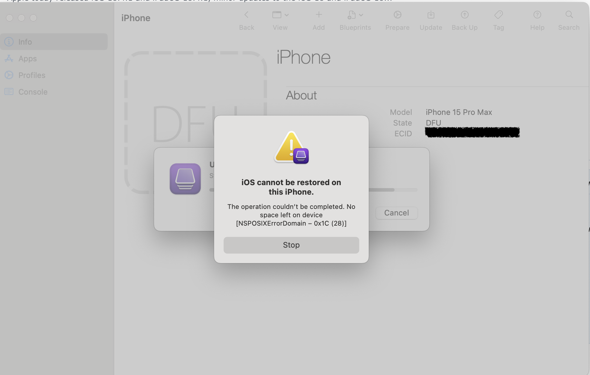The image size is (590, 375).
Task: Click the restore progress bar
Action: pyautogui.click(x=313, y=190)
